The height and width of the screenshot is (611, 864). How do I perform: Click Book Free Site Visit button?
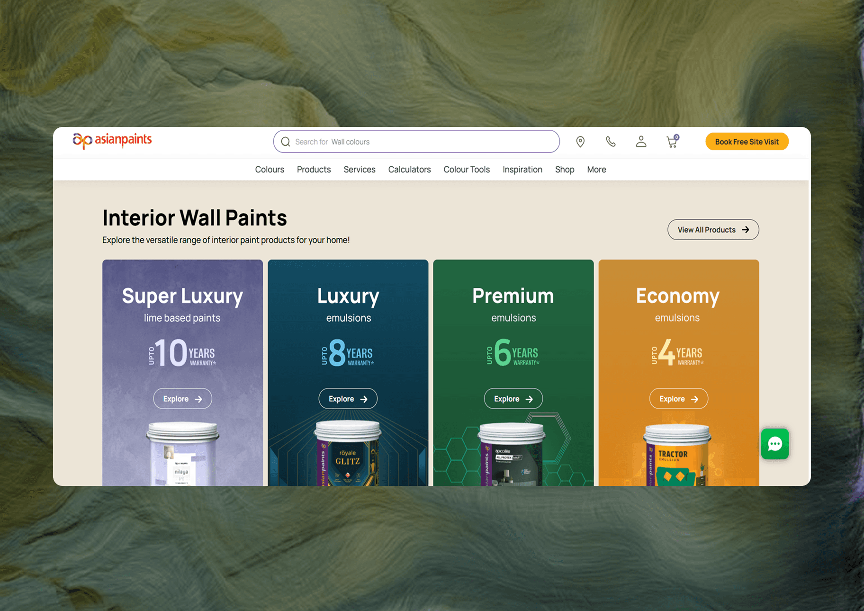click(747, 142)
